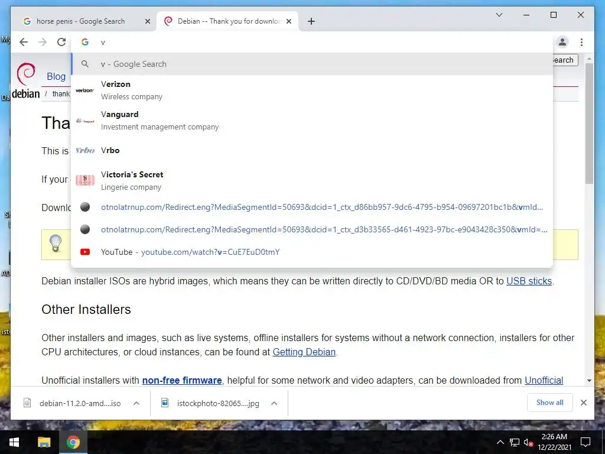Click the lightbulb tip icon
Viewport: 605px width, 454px height.
click(x=56, y=244)
